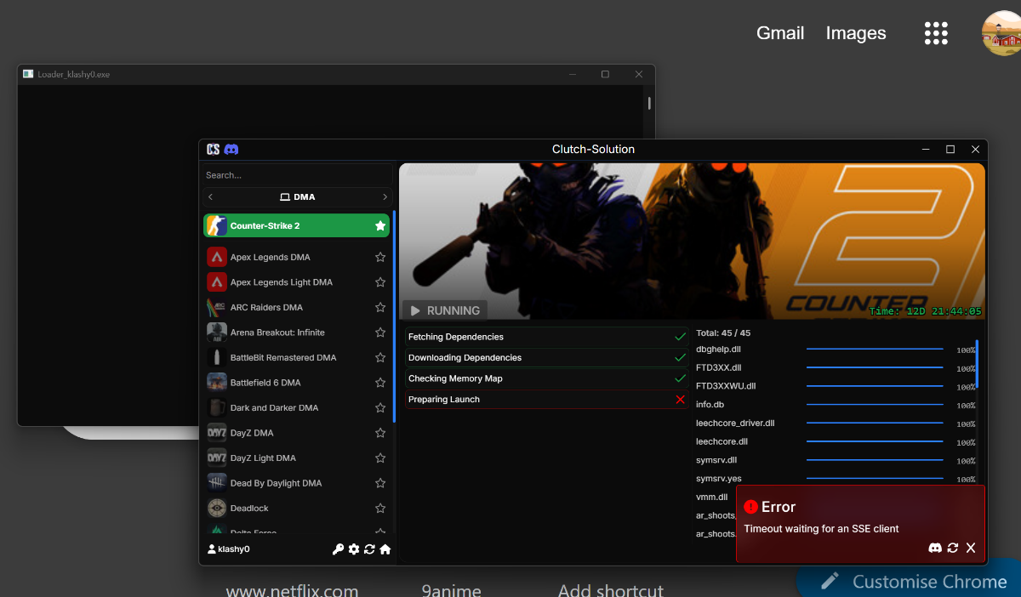This screenshot has width=1021, height=597.
Task: Click the CS logo in title bar
Action: point(213,150)
